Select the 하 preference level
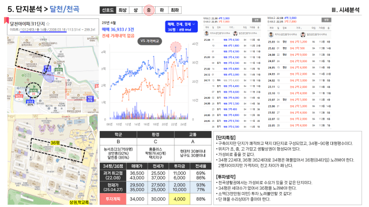Screen dimensions: 369x207 (161, 10)
